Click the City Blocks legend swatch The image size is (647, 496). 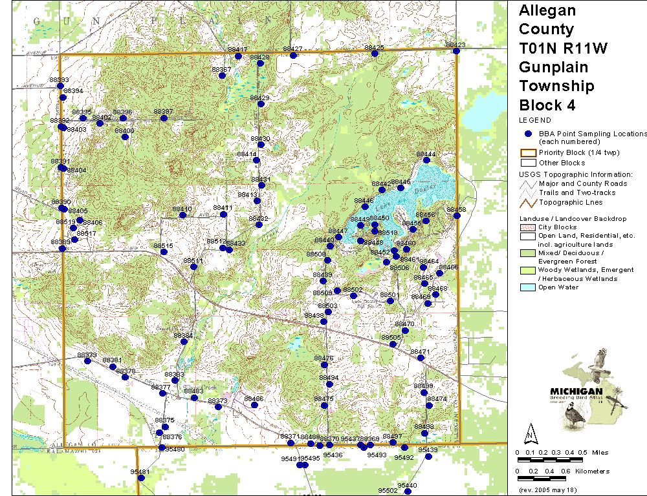528,227
